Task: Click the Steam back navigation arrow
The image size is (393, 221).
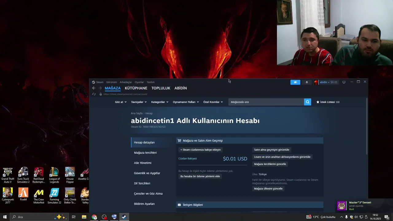Action: (94, 88)
